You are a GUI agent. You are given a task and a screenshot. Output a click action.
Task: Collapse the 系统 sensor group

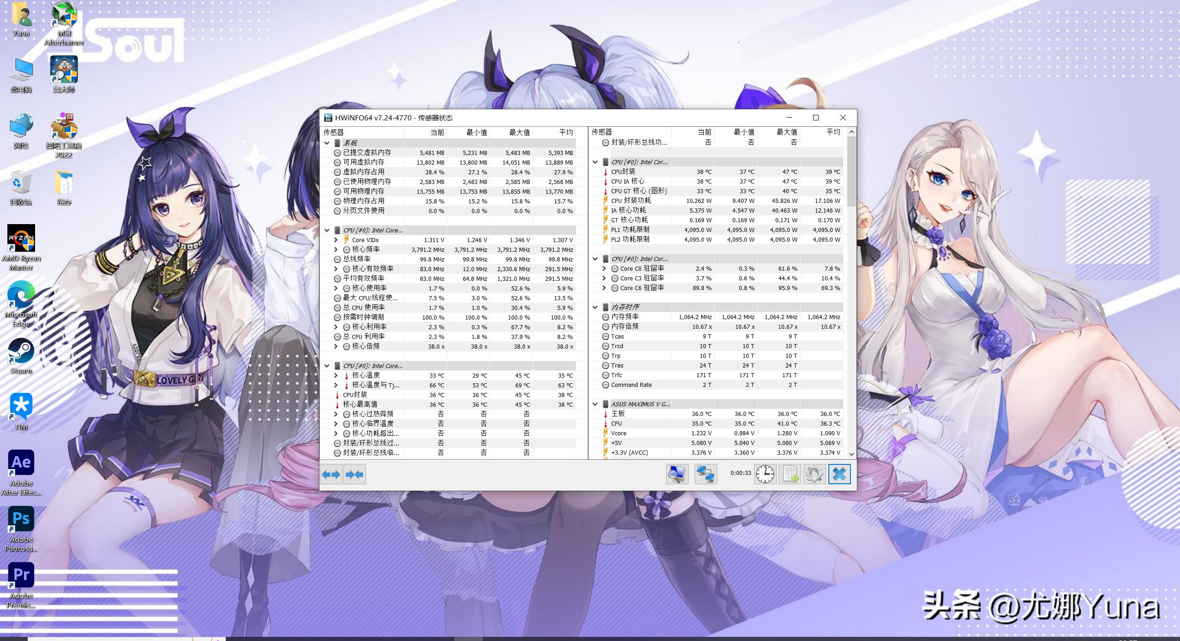327,143
